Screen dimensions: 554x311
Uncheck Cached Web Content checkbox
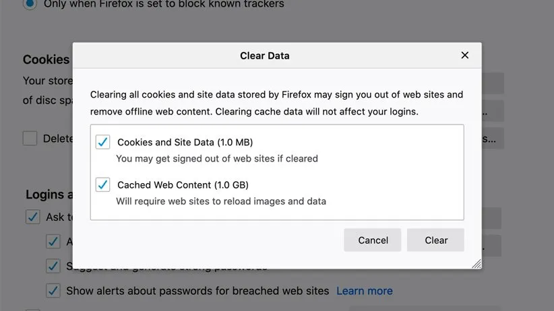[x=102, y=184]
